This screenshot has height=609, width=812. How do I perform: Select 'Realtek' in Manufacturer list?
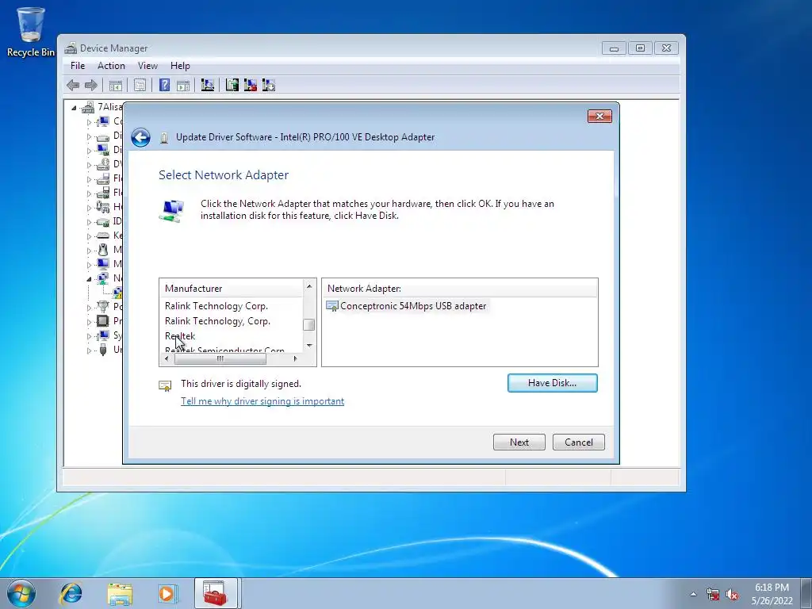180,336
